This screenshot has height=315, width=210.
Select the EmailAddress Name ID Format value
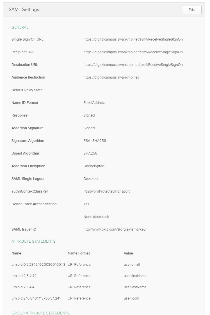point(94,103)
